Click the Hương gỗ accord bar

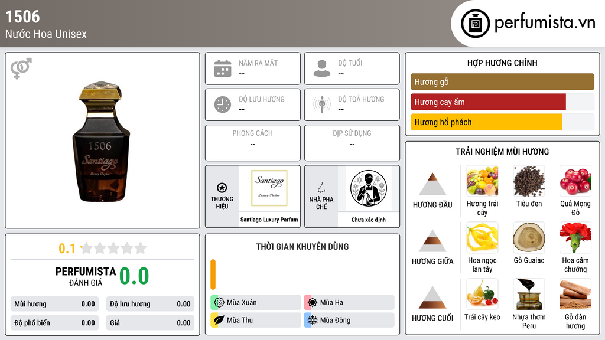502,81
